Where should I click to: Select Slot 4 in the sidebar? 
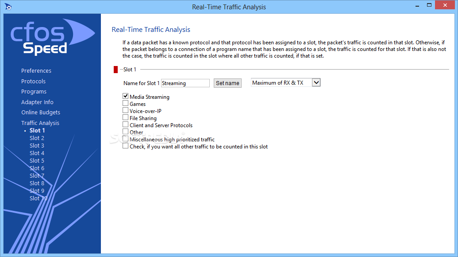coord(37,153)
